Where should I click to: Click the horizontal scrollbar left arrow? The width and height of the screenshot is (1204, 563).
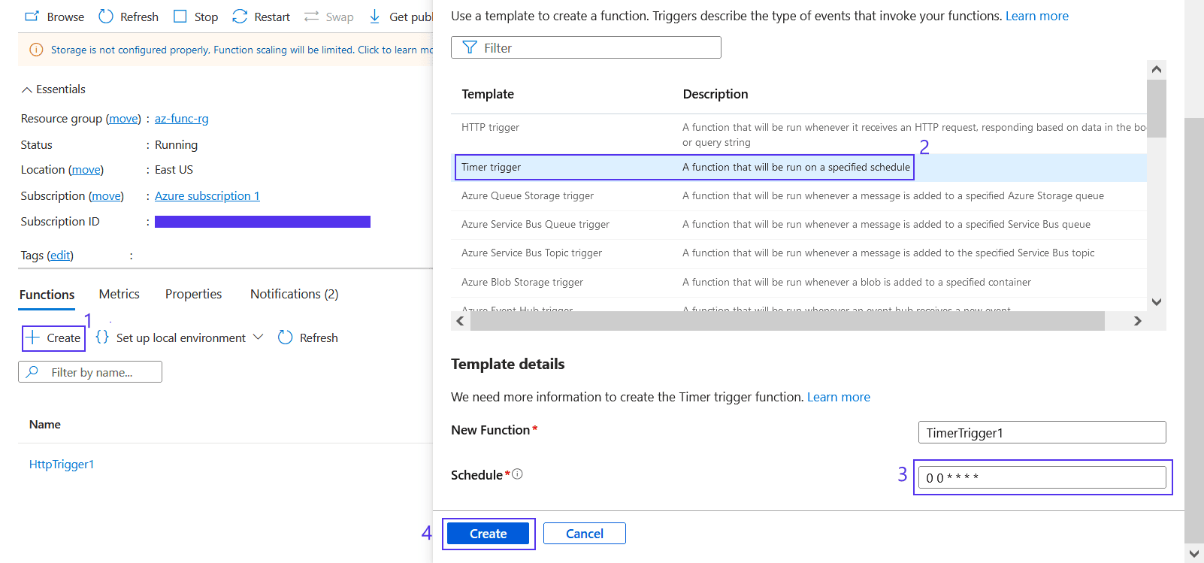[460, 321]
